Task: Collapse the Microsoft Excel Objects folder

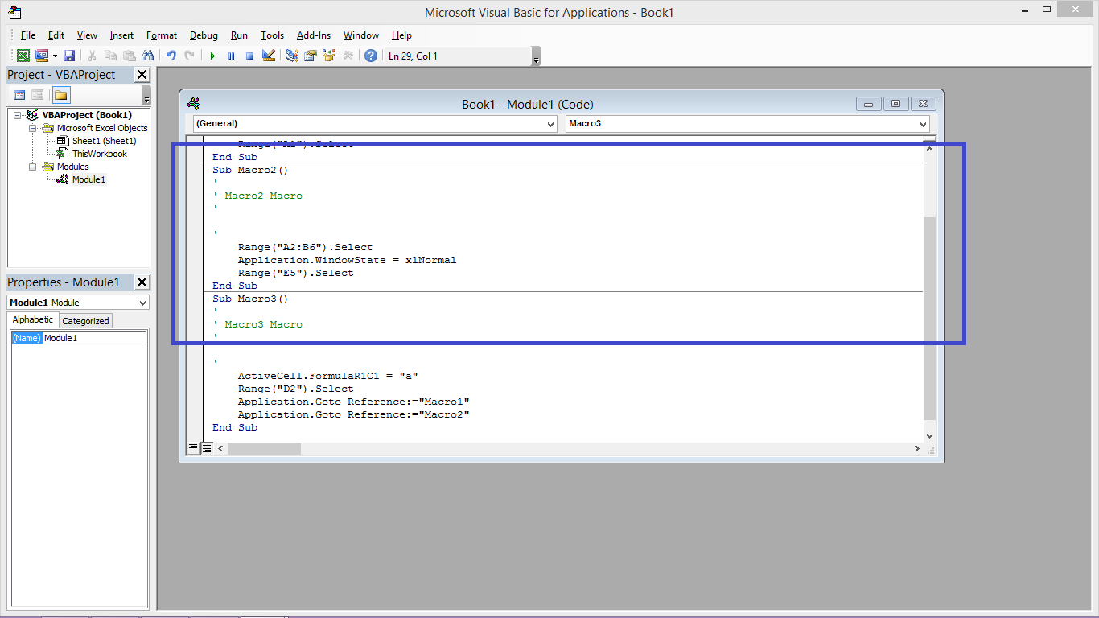Action: click(34, 127)
